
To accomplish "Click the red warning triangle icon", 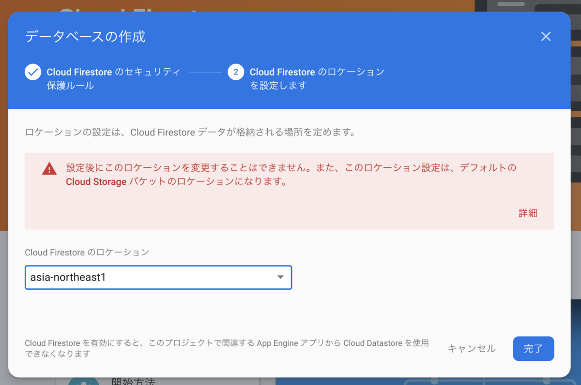I will (x=49, y=169).
